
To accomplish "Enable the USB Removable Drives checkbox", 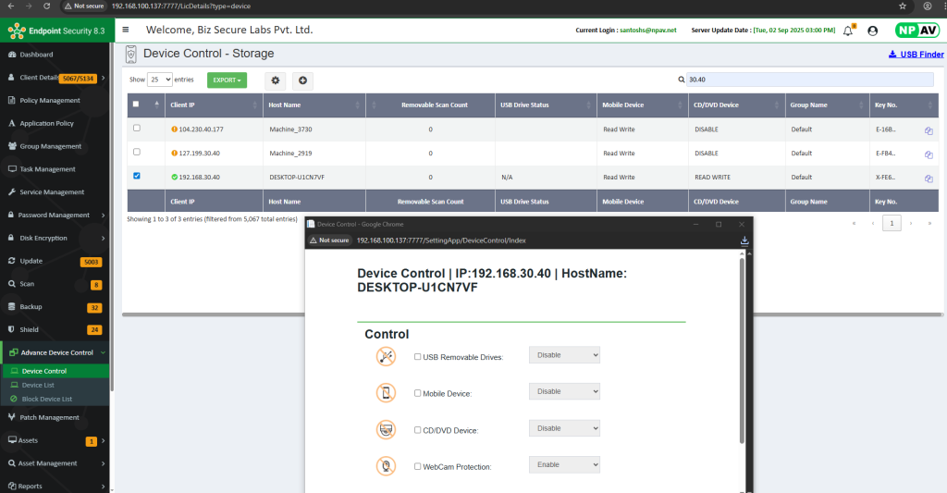I will click(417, 356).
